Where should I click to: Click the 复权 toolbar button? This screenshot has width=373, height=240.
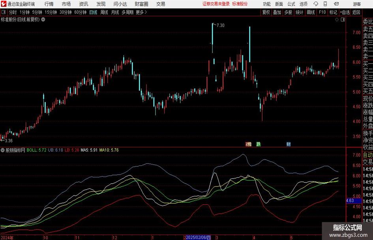pos(266,12)
